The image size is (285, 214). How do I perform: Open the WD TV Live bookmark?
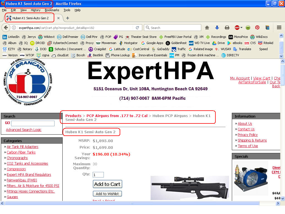point(199,43)
